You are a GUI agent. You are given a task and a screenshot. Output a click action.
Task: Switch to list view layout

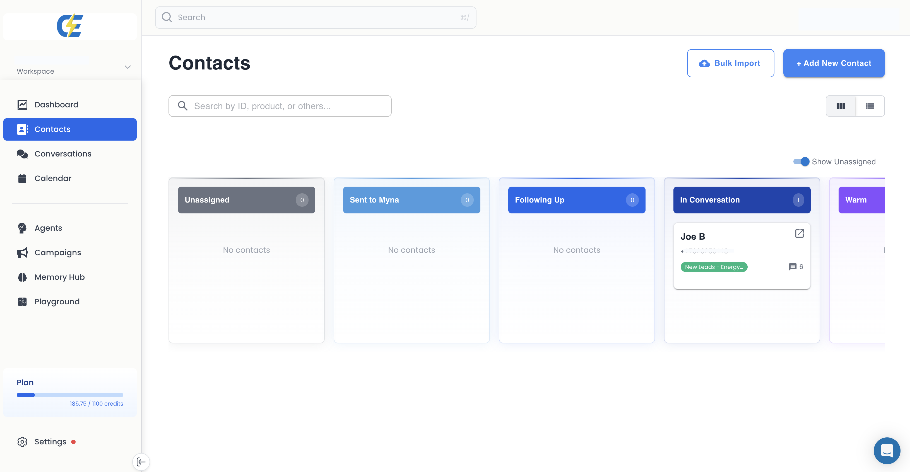click(x=869, y=106)
